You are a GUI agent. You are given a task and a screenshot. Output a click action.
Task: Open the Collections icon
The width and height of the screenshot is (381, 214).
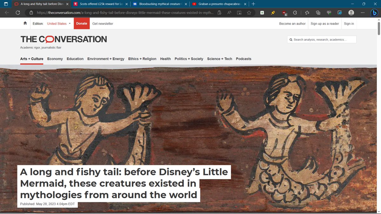(x=318, y=13)
